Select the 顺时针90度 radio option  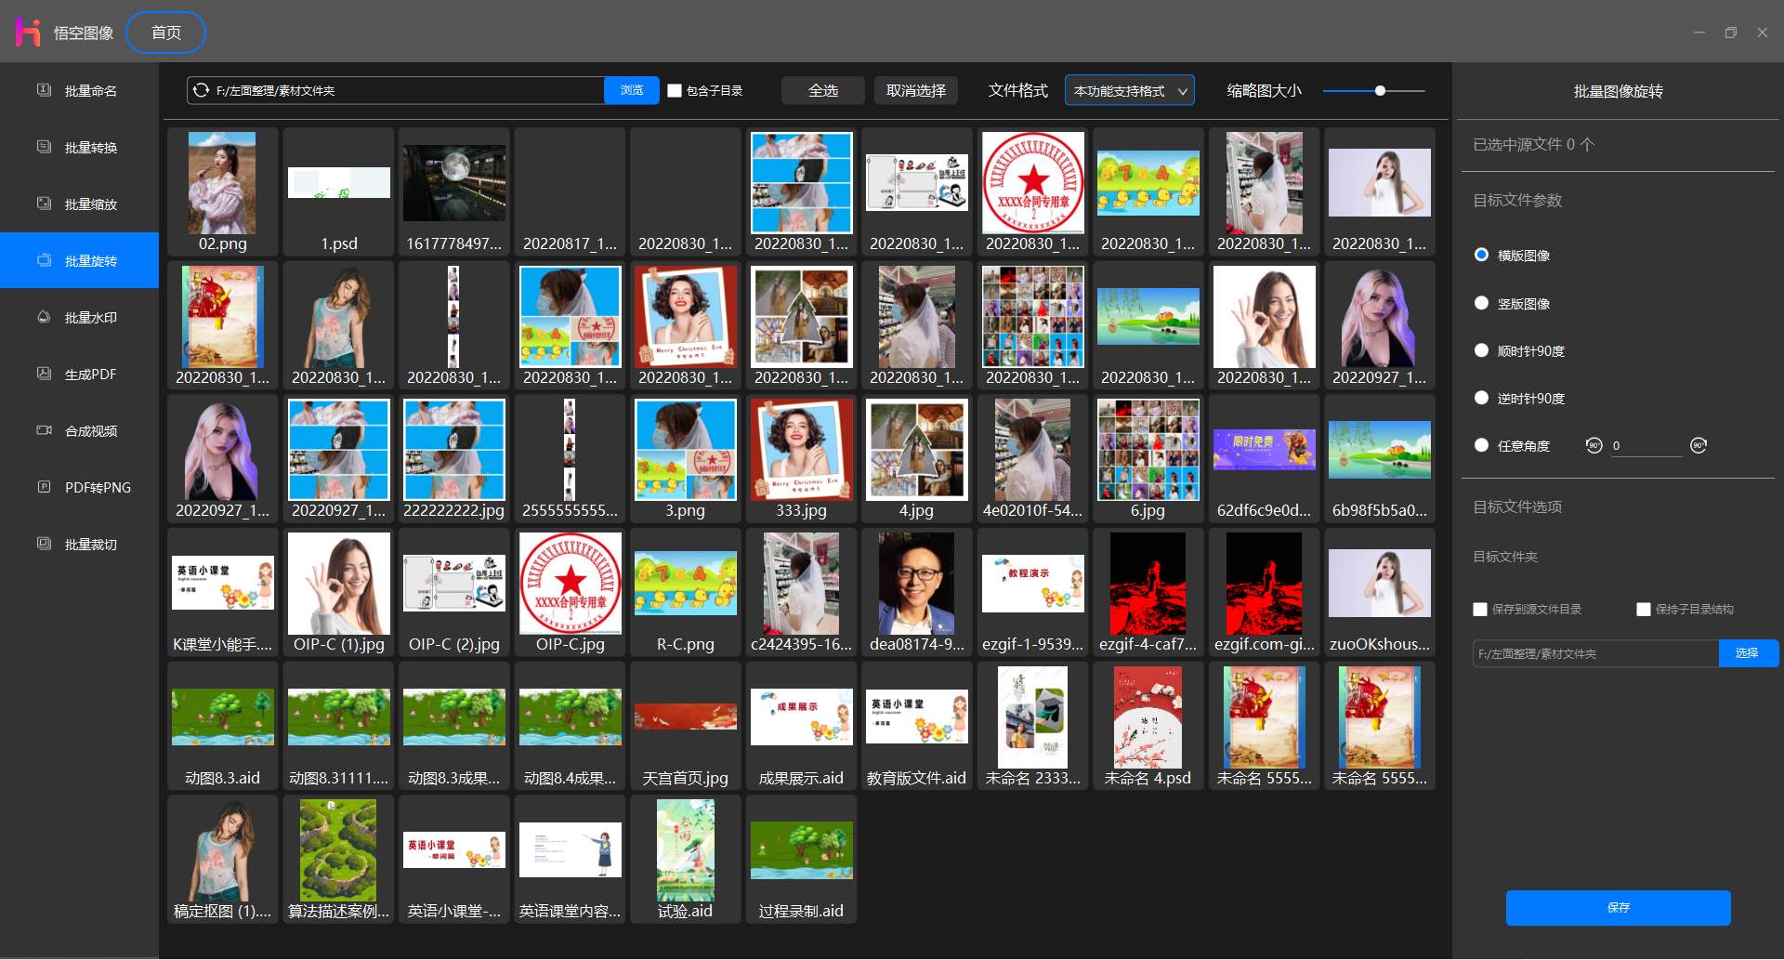[1481, 350]
